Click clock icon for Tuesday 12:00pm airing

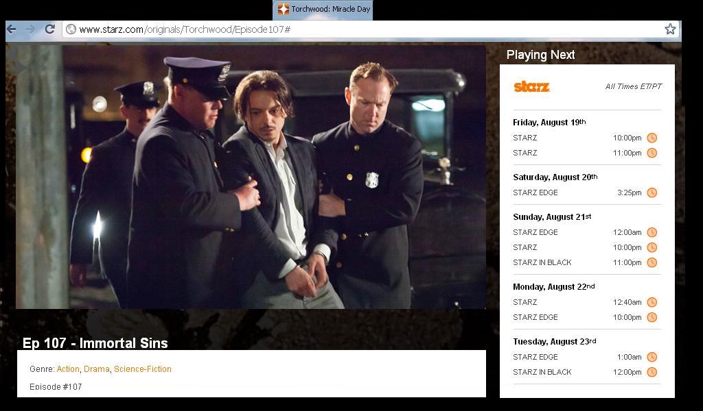coord(652,372)
